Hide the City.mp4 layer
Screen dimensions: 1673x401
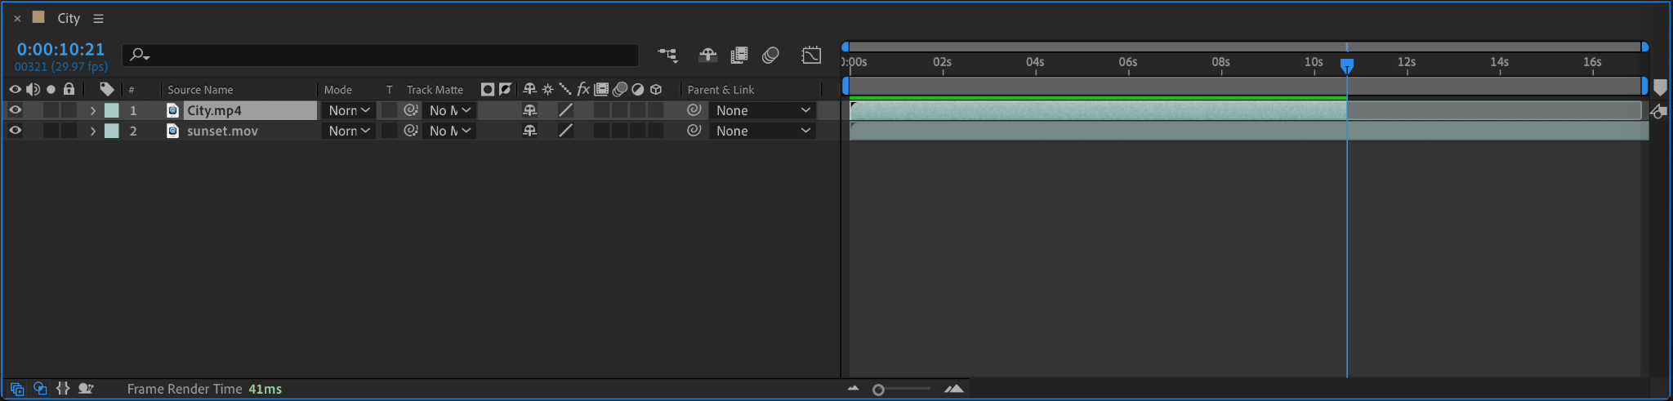click(x=15, y=110)
